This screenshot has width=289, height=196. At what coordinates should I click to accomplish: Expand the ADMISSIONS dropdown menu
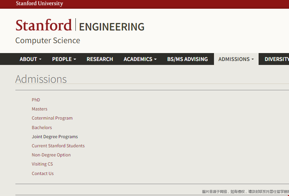[236, 59]
